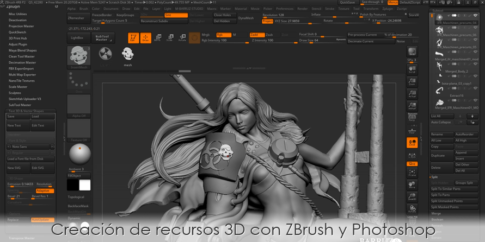The width and height of the screenshot is (485, 242).
Task: Toggle visibility eye of Merged_Body_2
Action: click(x=475, y=64)
